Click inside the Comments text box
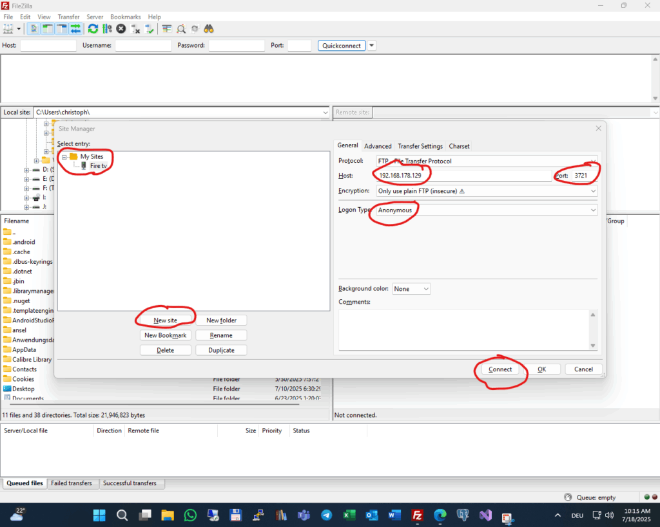Screen dimensions: 660x527 click(463, 330)
